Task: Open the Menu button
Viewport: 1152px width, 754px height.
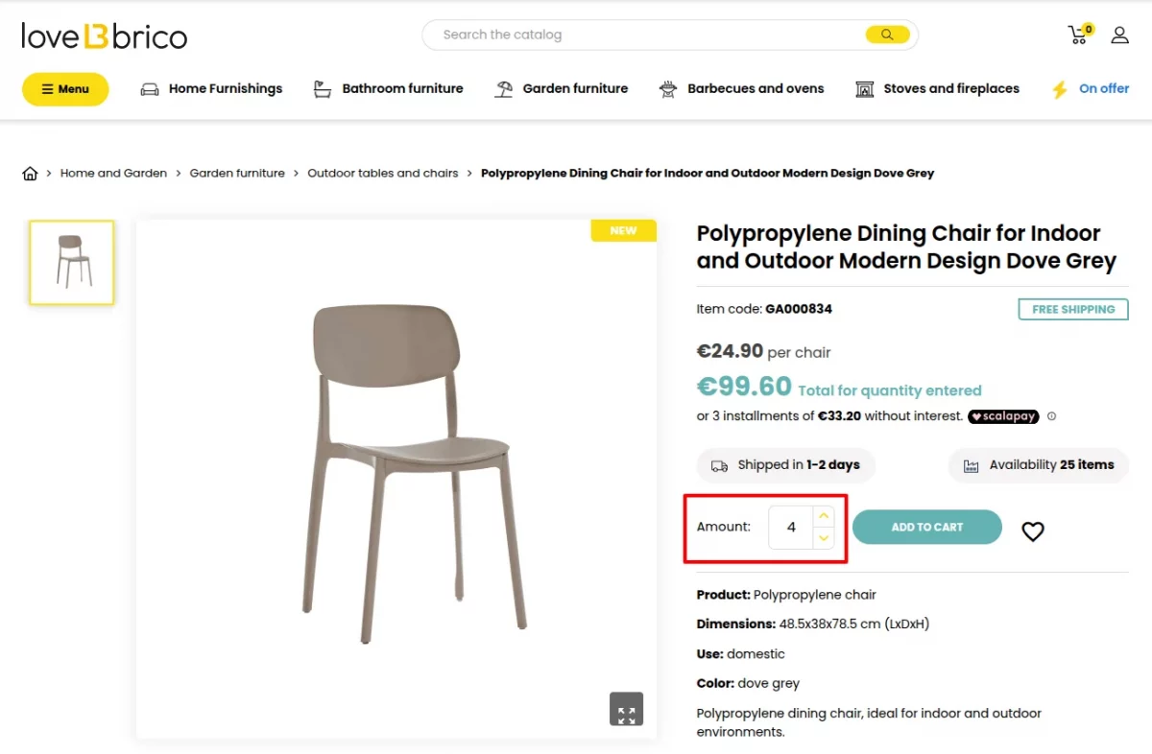Action: (64, 88)
